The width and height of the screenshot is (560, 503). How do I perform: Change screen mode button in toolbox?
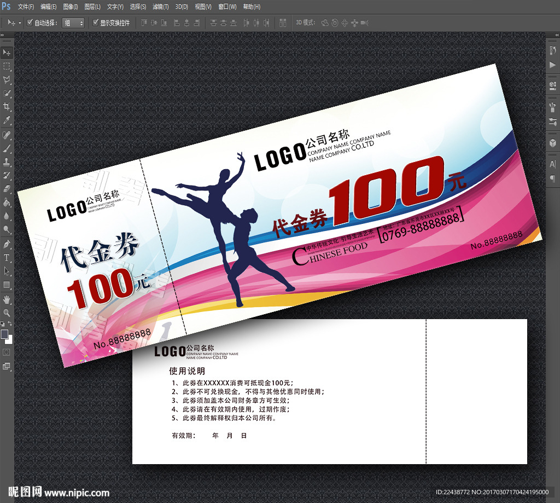click(x=7, y=366)
